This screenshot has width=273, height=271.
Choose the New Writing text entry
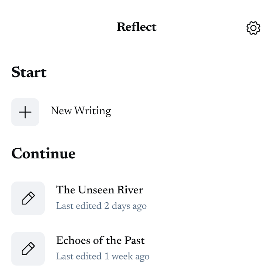click(x=81, y=111)
